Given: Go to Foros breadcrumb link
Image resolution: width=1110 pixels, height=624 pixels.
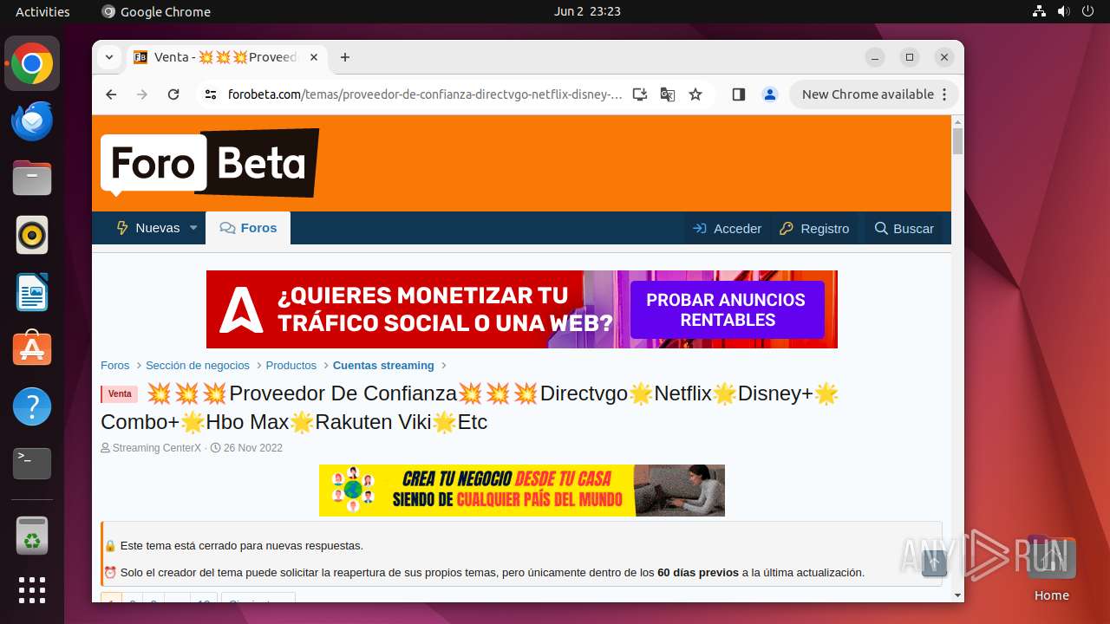Looking at the screenshot, I should tap(115, 366).
